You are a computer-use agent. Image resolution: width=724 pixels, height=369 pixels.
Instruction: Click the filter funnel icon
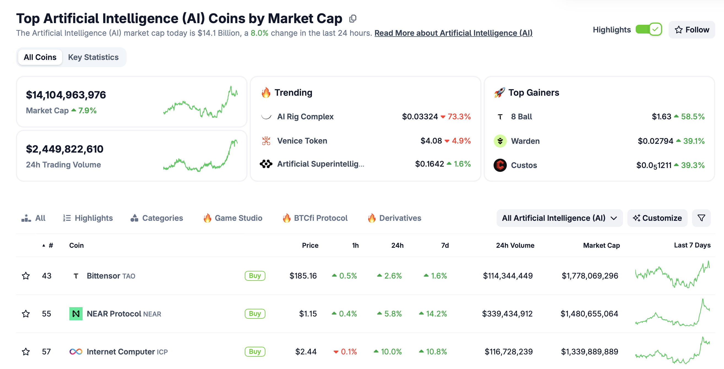[x=701, y=218]
